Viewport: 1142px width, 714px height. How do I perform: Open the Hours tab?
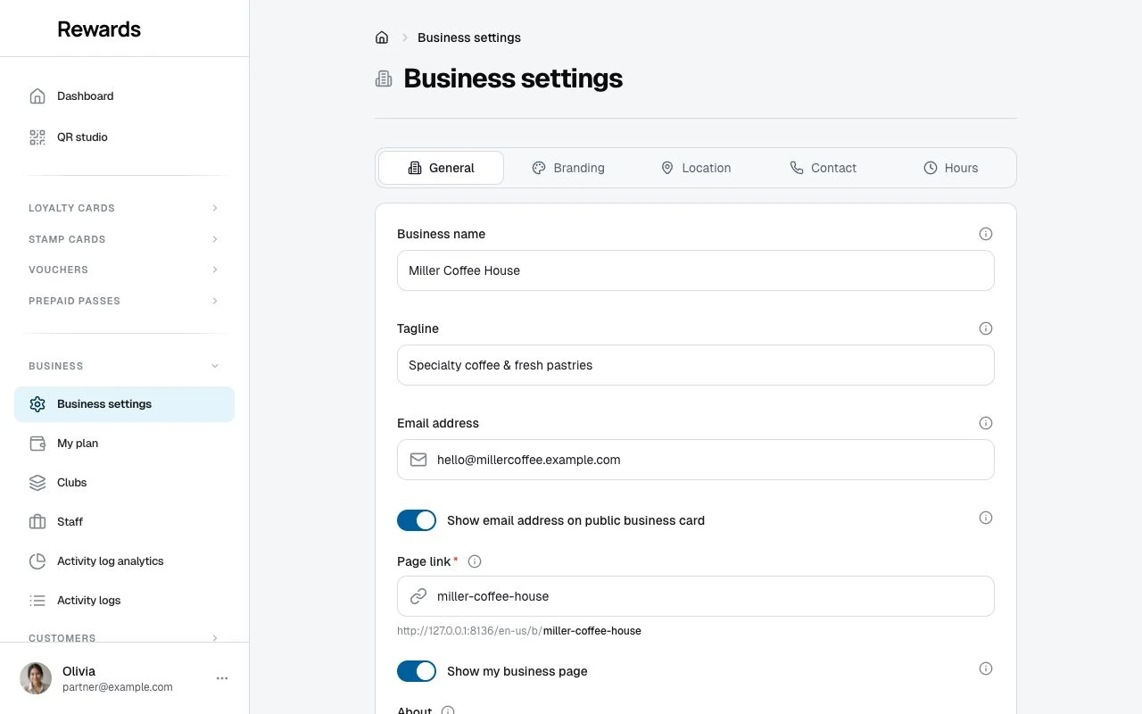coord(951,168)
